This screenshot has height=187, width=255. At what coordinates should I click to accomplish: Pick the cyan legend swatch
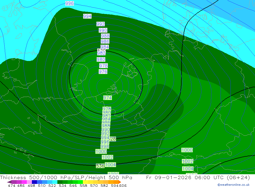55,182
